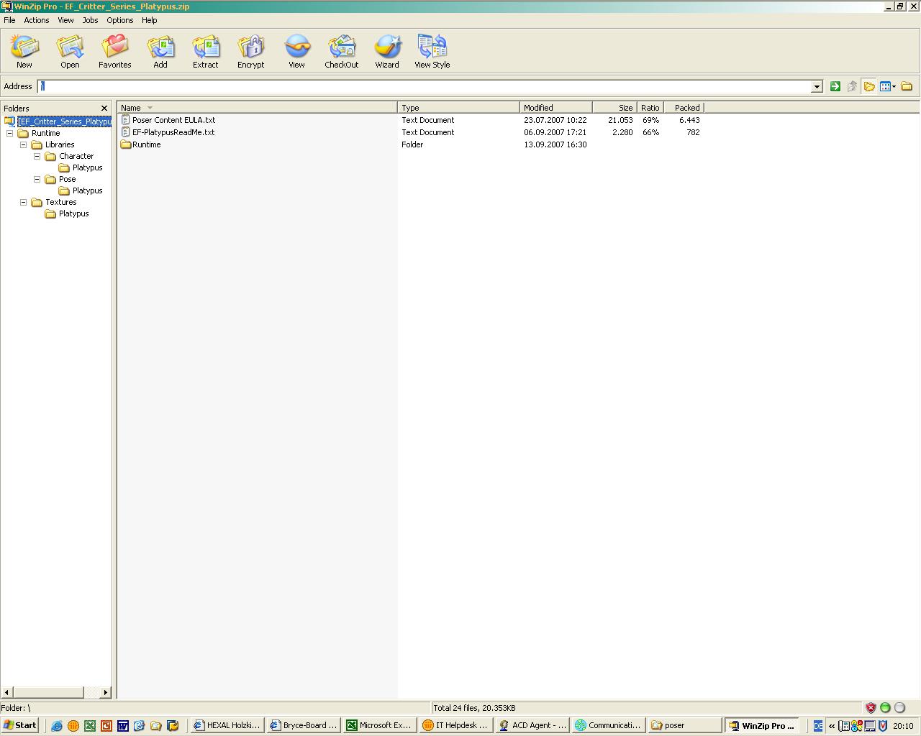The image size is (921, 736).
Task: Expand hidden system tray icons chevron
Action: click(x=832, y=726)
